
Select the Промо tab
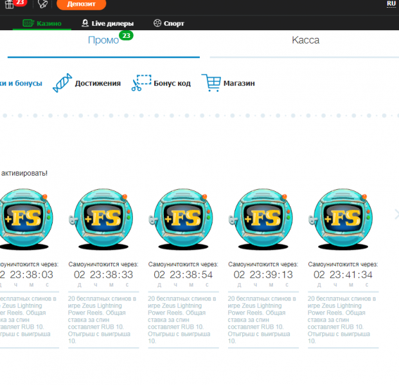tap(103, 40)
